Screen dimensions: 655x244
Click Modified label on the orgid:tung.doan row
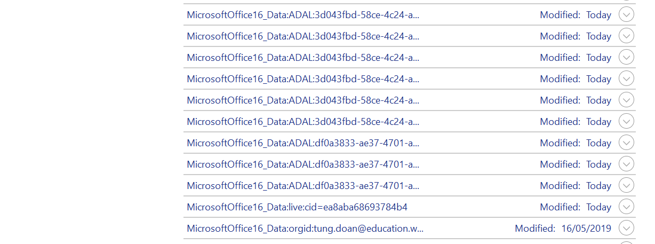point(535,229)
